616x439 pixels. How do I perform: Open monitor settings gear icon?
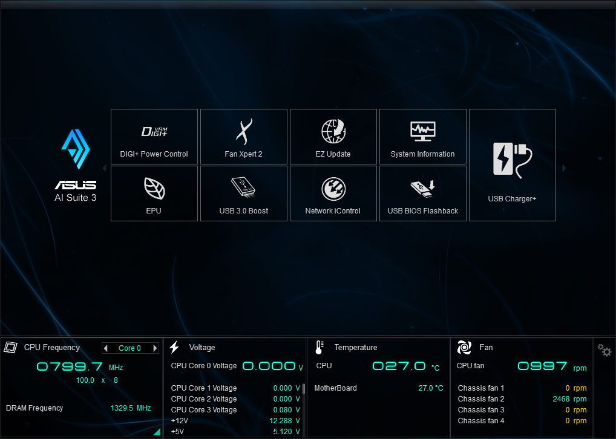pos(605,350)
